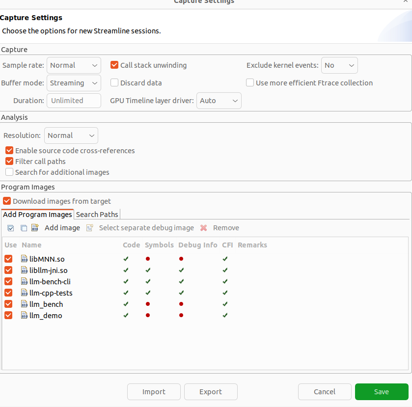Click libllm-jni.so Debug Info green checkmark

pos(181,270)
